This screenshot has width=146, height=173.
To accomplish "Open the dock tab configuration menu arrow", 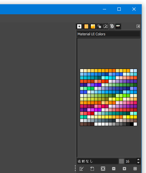I will [x=138, y=26].
